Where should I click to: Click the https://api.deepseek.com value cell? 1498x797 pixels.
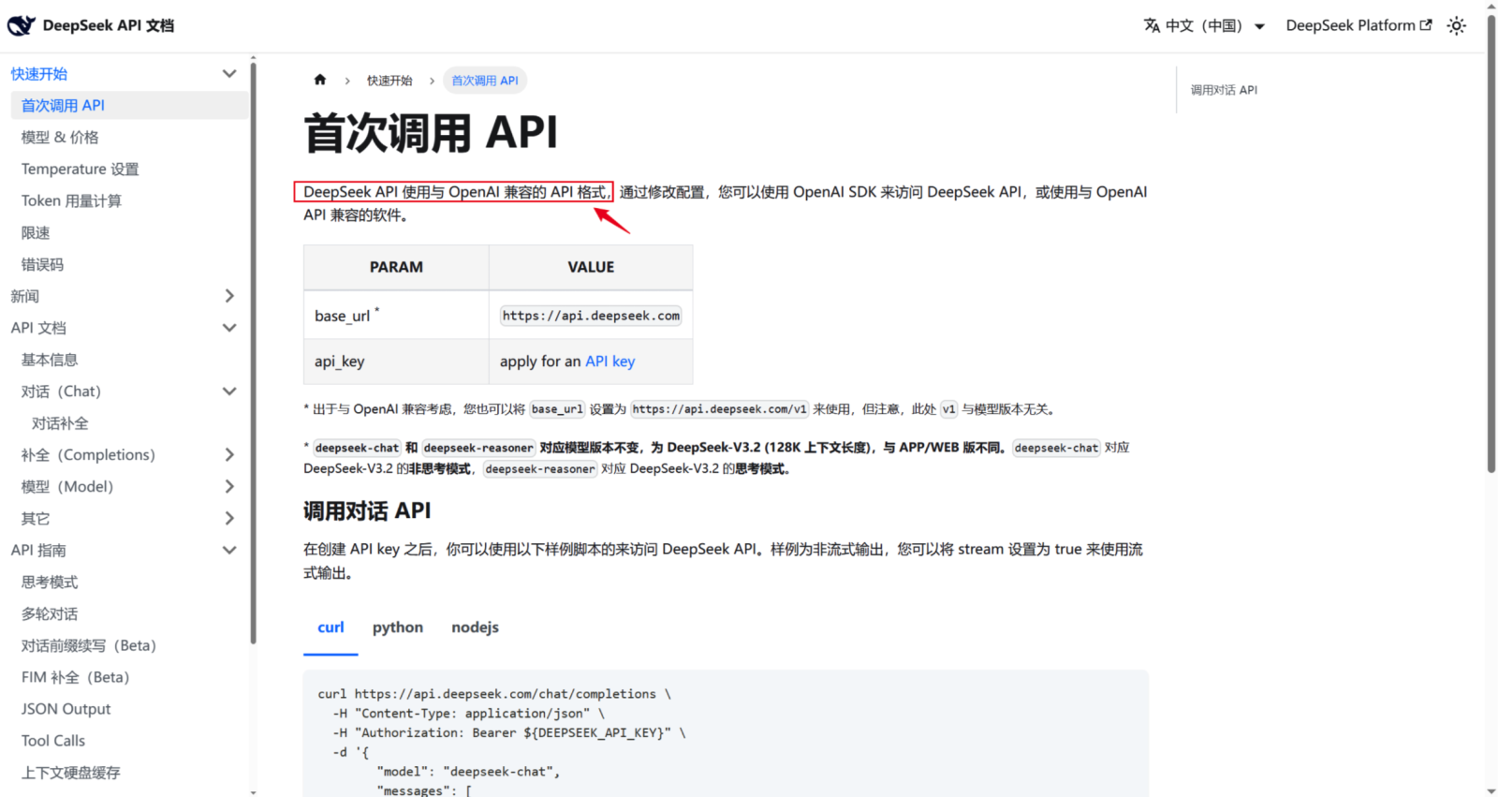point(591,316)
